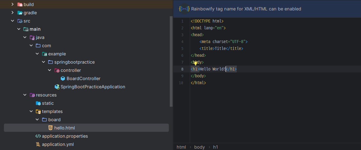Collapse the example package chevron
The height and width of the screenshot is (150, 361).
pyautogui.click(x=37, y=54)
